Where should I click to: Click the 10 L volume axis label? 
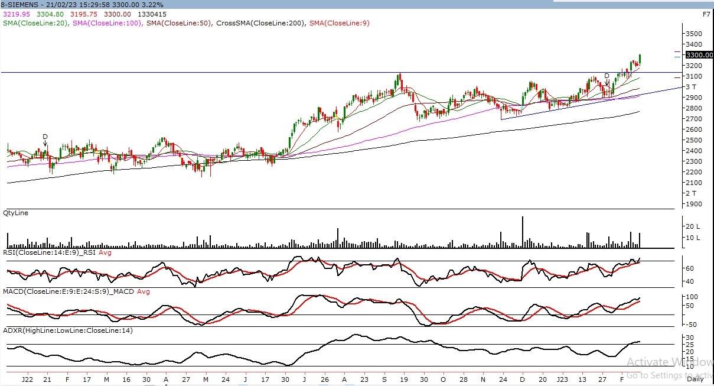[x=692, y=238]
